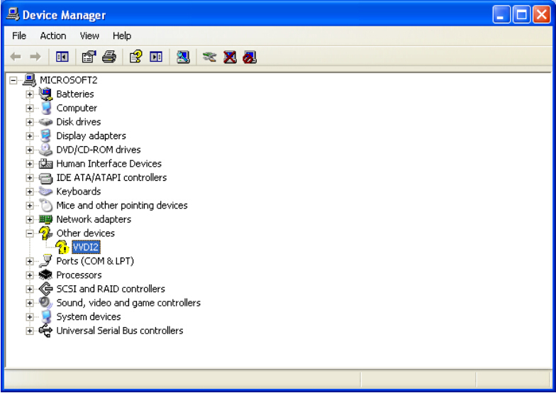The height and width of the screenshot is (393, 556).
Task: Click the DVD/CD-ROM drives disc icon
Action: pos(45,150)
